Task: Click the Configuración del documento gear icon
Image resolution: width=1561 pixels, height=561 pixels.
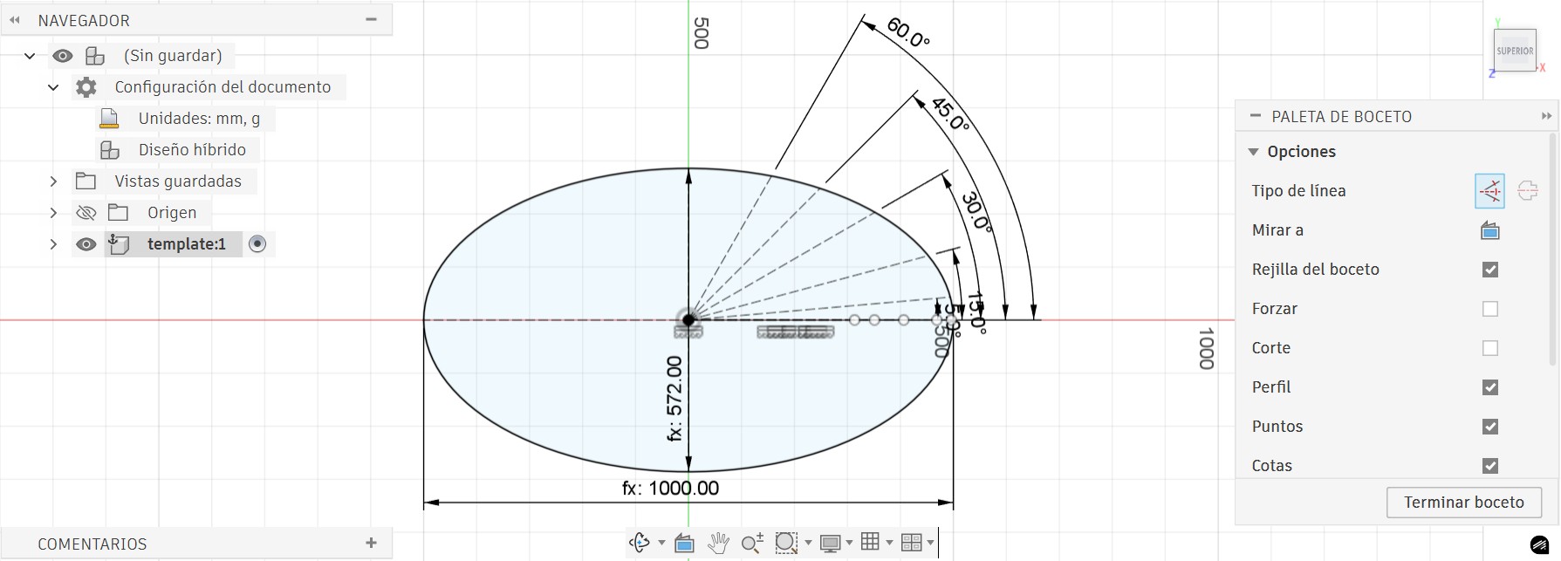Action: [x=86, y=87]
